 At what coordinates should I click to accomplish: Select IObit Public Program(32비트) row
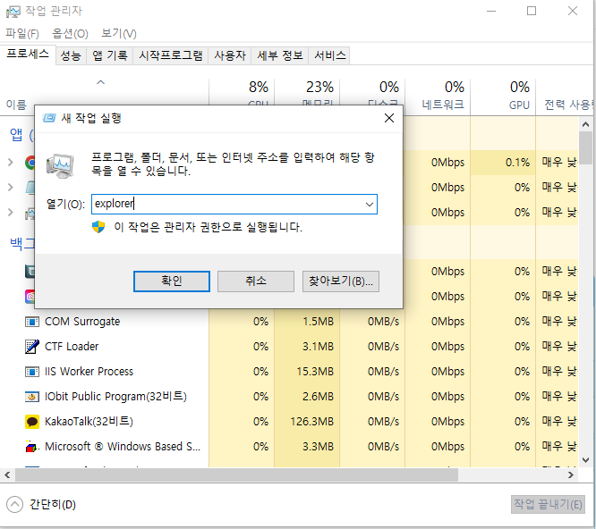289,397
